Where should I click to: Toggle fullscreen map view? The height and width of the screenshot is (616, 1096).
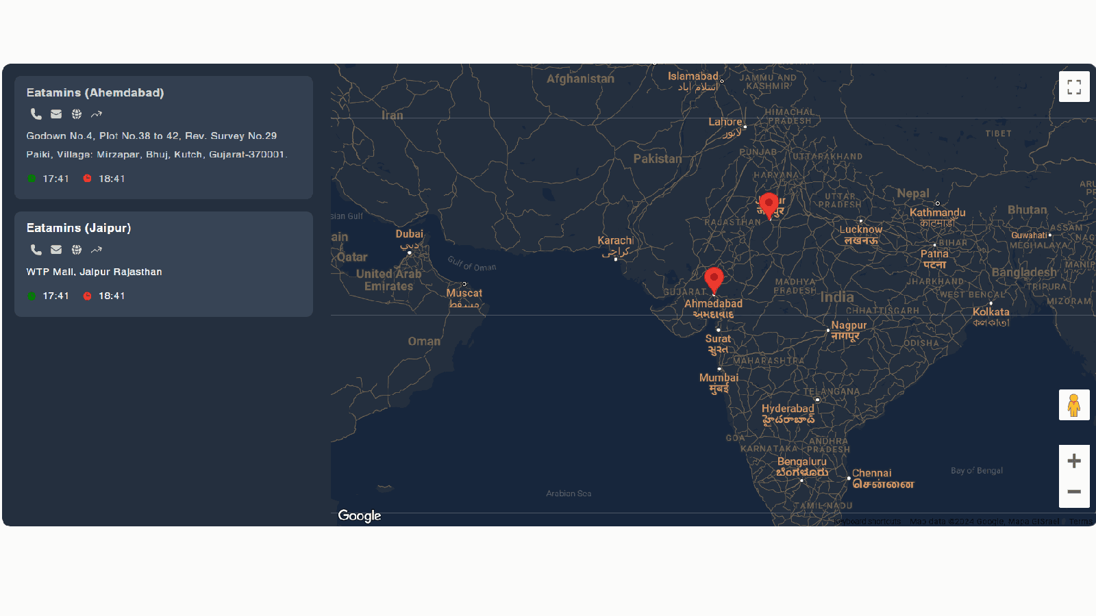pyautogui.click(x=1074, y=87)
